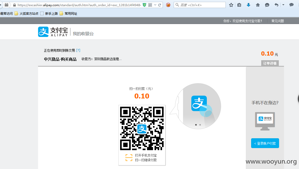
Task: Click the orange scan-frame icon
Action: [x=129, y=158]
